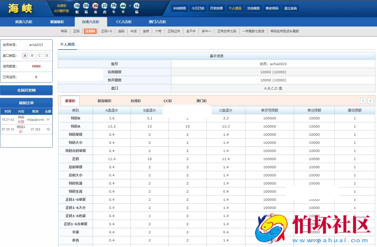This screenshot has height=247, width=377.
Task: Select 盘口类型 option B
Action: coord(32,56)
